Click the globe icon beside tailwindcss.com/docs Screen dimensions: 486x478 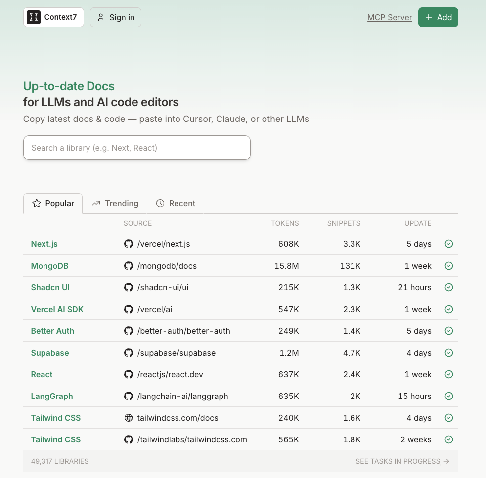click(x=129, y=418)
